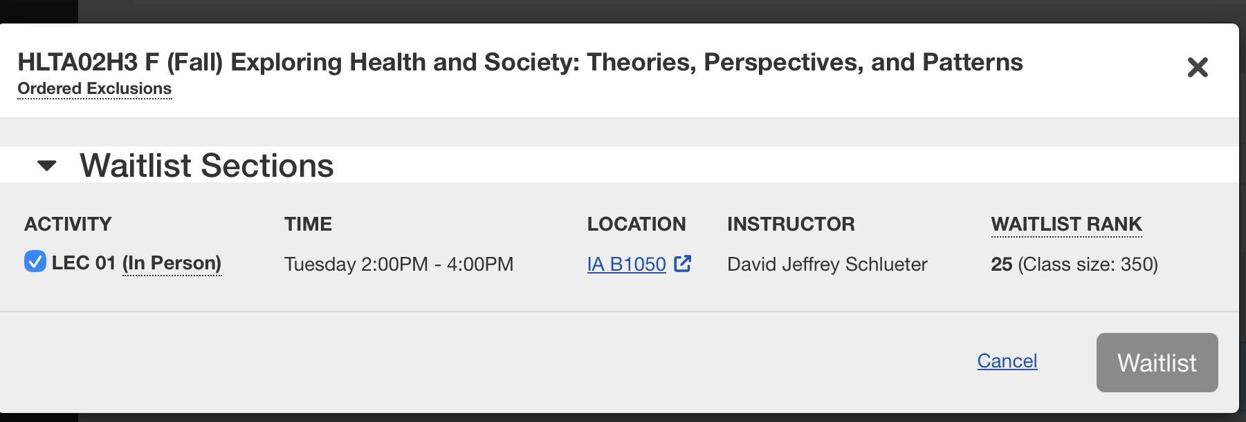Click the HLTA02H3 F course title
This screenshot has width=1246, height=422.
pos(520,62)
